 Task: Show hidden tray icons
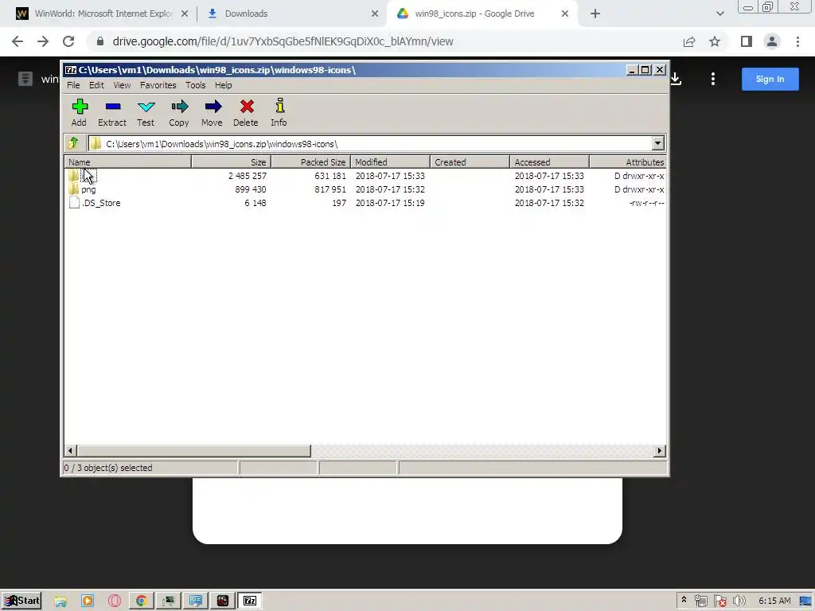pos(684,600)
